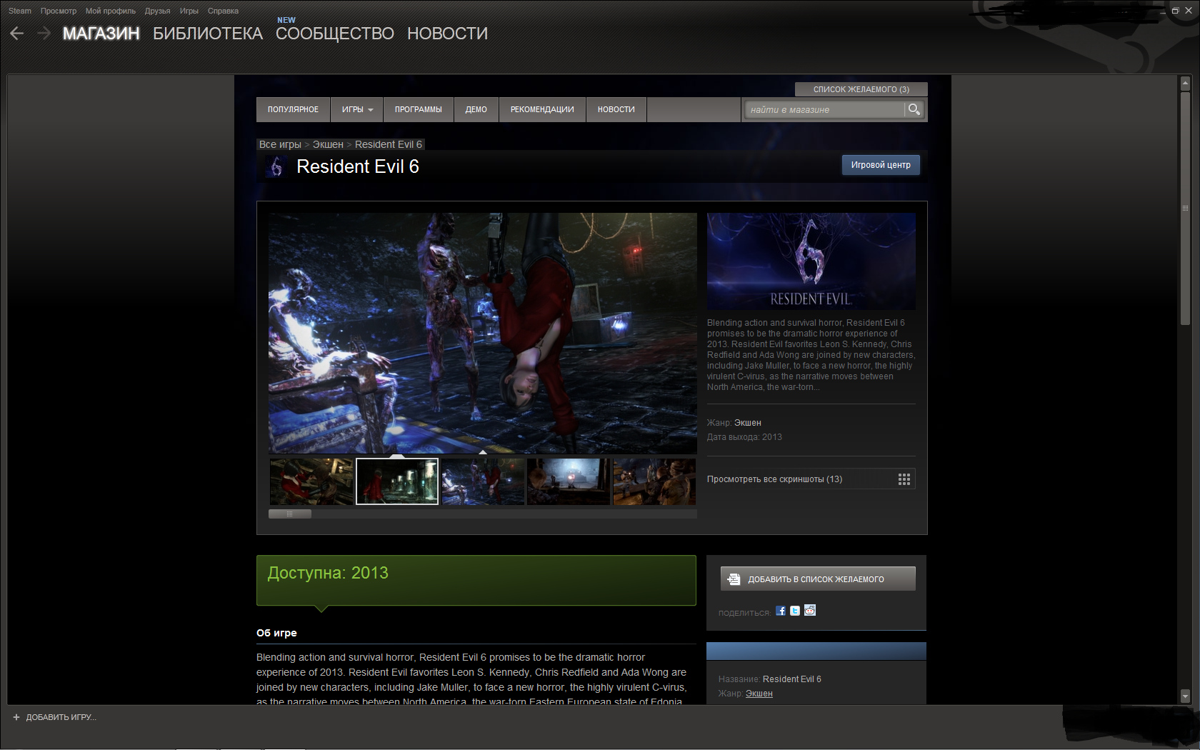The height and width of the screenshot is (750, 1200).
Task: Open the Рекомендации store tab
Action: [542, 109]
